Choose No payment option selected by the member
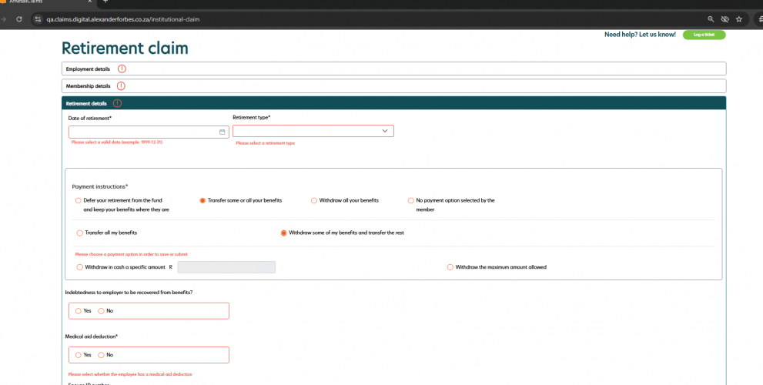The height and width of the screenshot is (385, 763). pyautogui.click(x=410, y=200)
